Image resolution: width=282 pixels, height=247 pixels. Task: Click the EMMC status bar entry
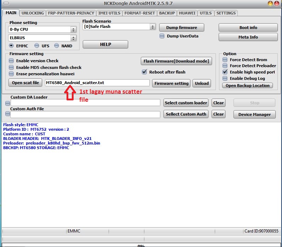[74, 231]
